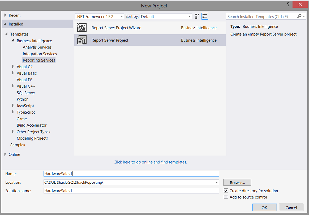This screenshot has width=309, height=215.
Task: Select Reporting Services in the tree
Action: pos(39,60)
